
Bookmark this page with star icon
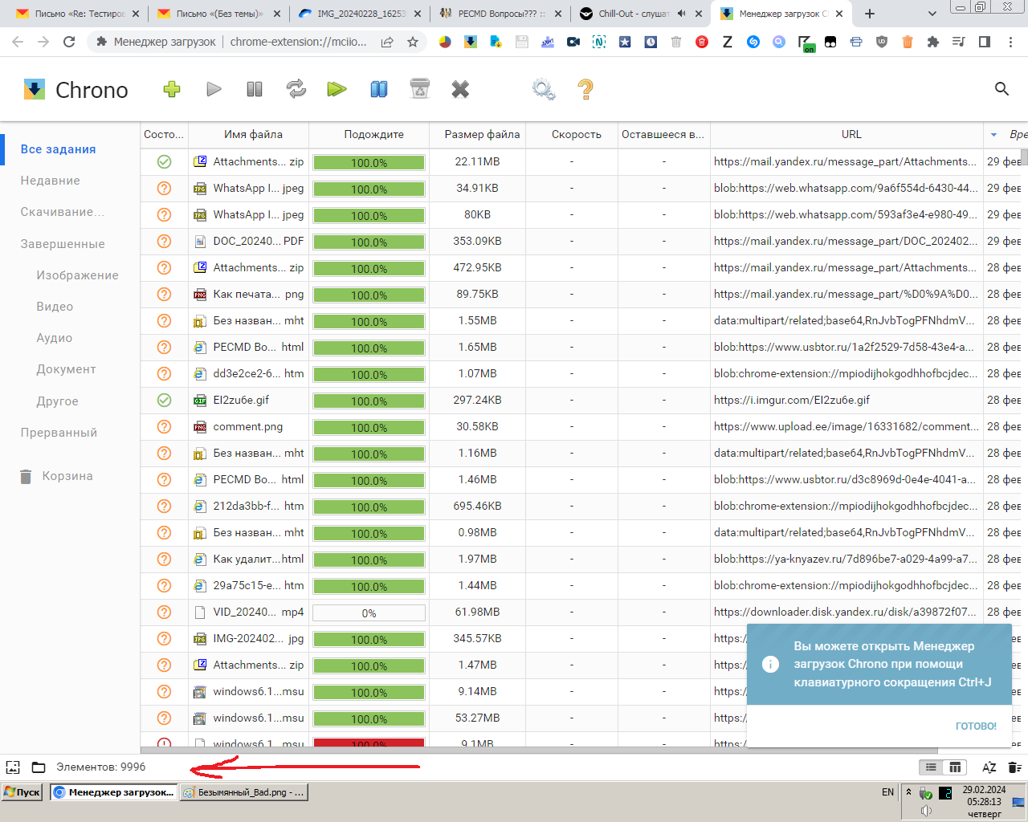413,42
